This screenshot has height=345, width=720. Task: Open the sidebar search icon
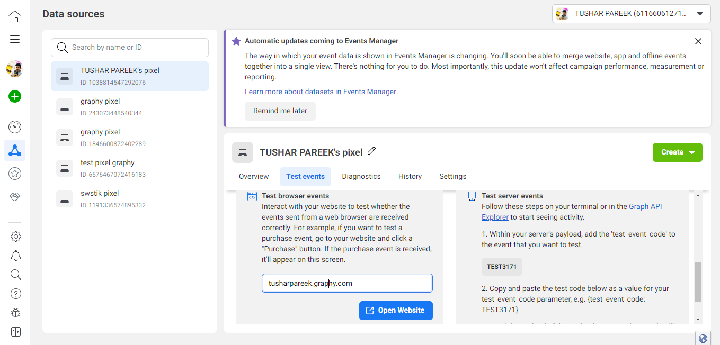15,275
